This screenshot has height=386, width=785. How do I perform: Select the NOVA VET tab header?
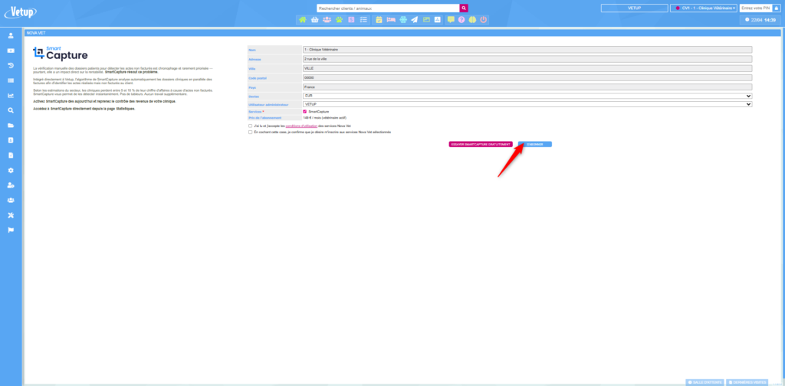(38, 33)
